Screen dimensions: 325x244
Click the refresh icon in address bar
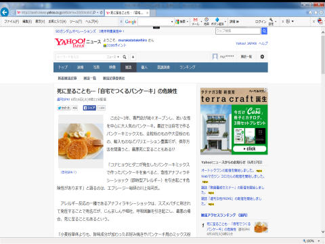click(102, 13)
